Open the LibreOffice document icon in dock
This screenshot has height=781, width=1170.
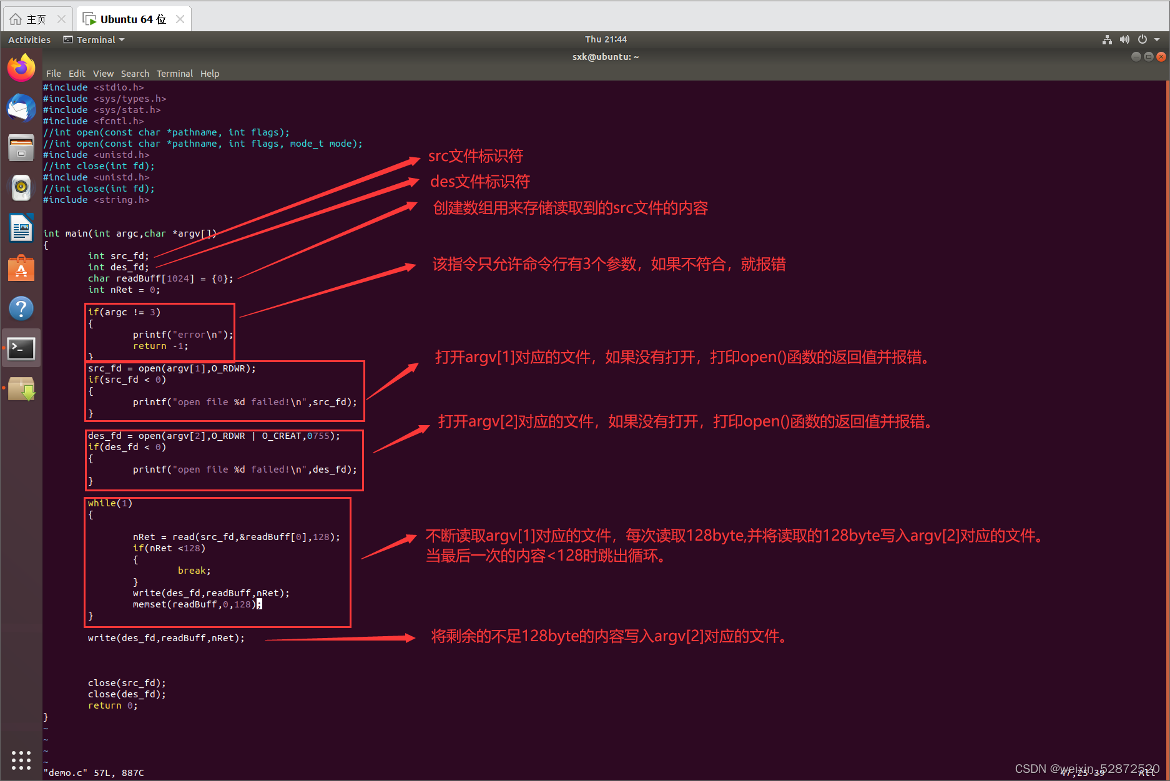pyautogui.click(x=21, y=227)
